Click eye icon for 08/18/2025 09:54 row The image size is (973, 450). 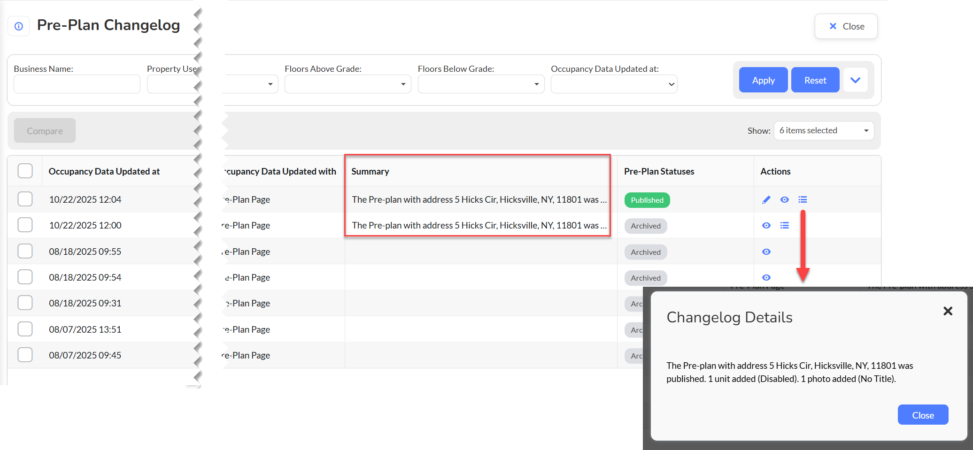coord(766,278)
